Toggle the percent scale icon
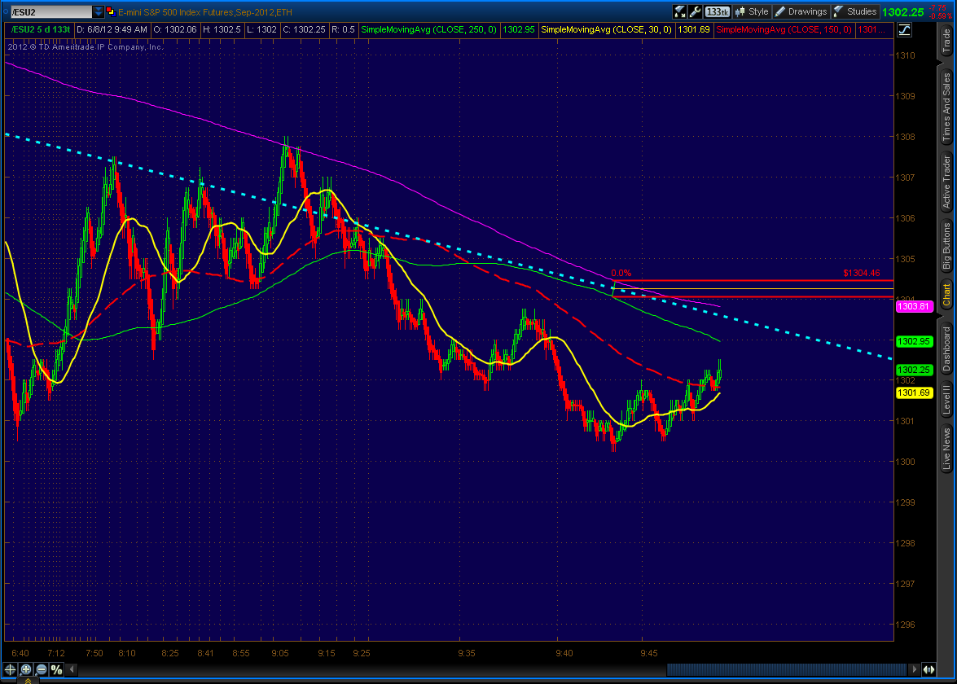Screen dimensions: 957x684 pos(57,669)
